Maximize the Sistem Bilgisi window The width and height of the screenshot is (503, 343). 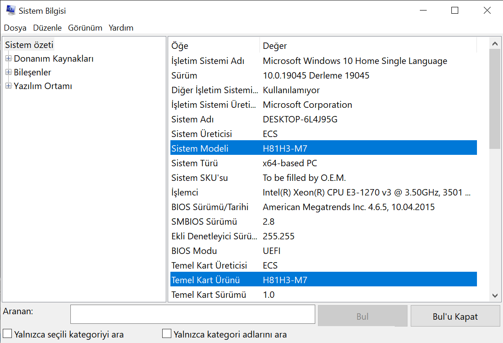click(455, 11)
